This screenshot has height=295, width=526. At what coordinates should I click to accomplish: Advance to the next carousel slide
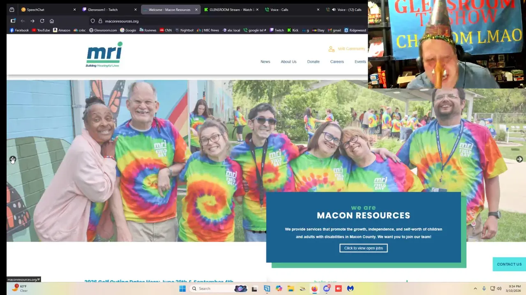click(519, 159)
